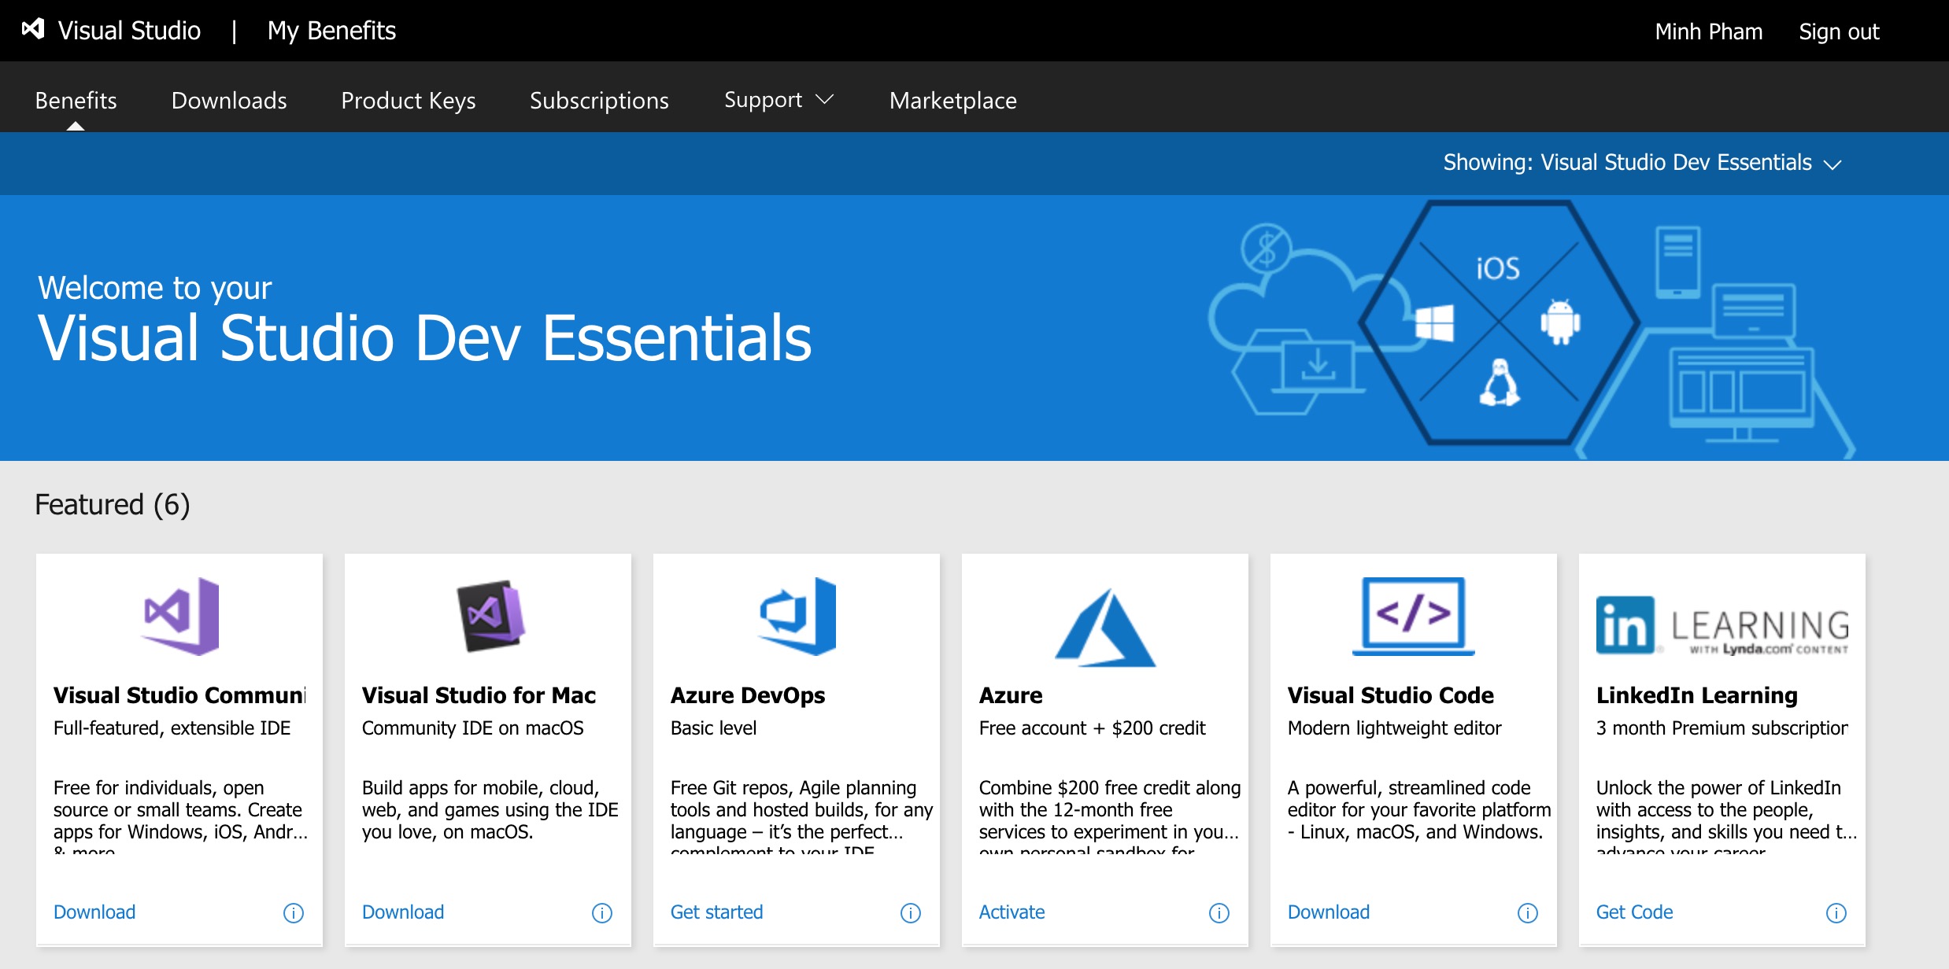Click the LinkedIn Learning logo
Screen dimensions: 1949x969
pyautogui.click(x=1722, y=627)
